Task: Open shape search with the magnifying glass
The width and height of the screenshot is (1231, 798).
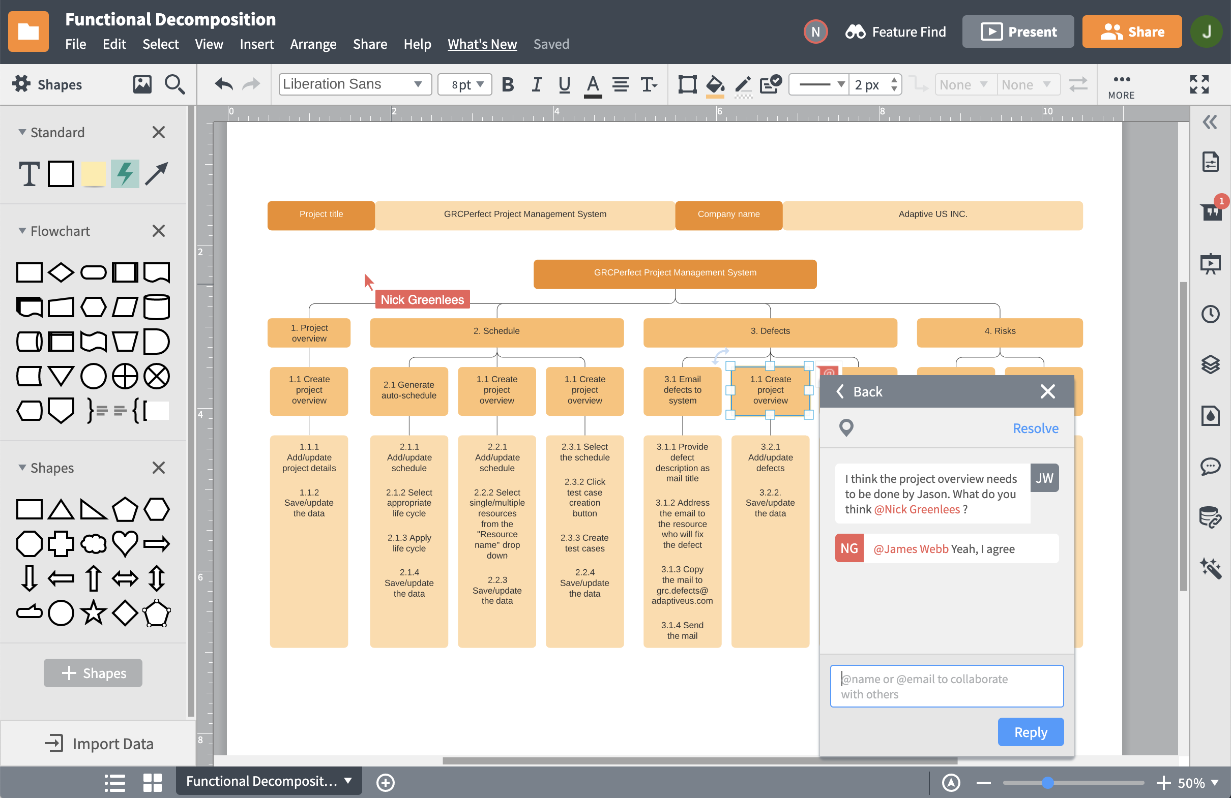Action: 174,84
